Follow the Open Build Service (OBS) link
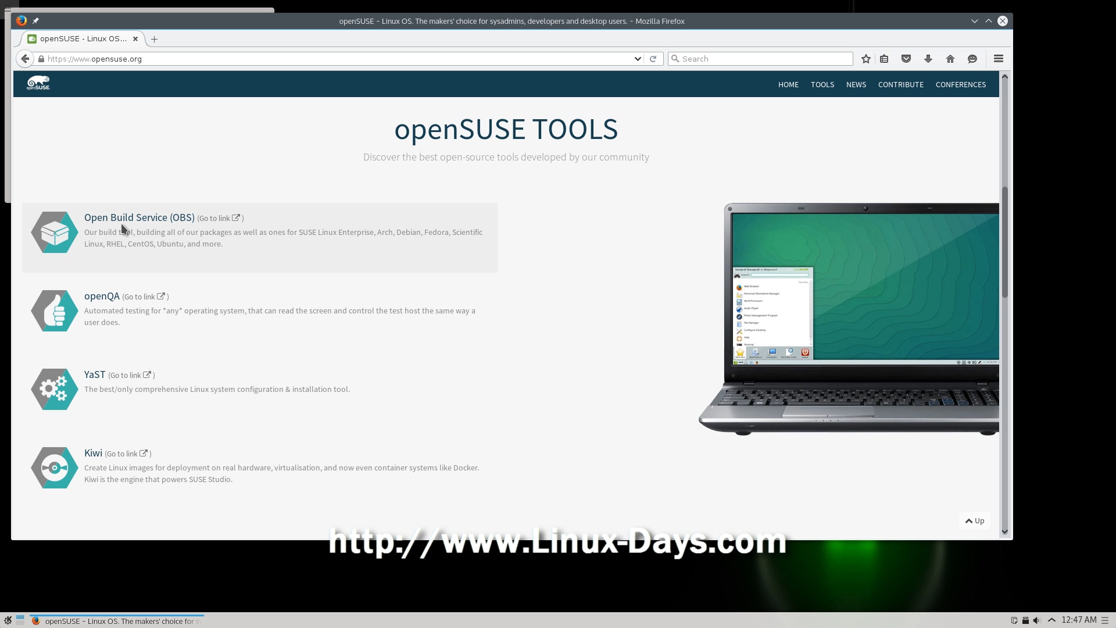Image resolution: width=1116 pixels, height=628 pixels. [139, 217]
